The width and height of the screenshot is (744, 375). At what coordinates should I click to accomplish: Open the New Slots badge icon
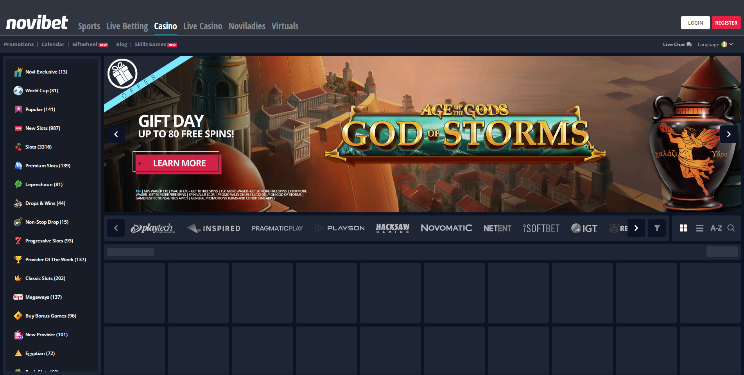pos(18,128)
